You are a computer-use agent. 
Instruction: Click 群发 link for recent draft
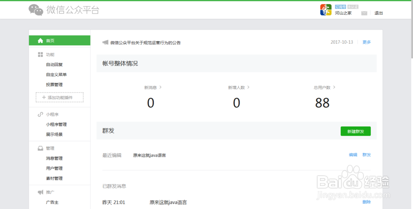point(367,155)
